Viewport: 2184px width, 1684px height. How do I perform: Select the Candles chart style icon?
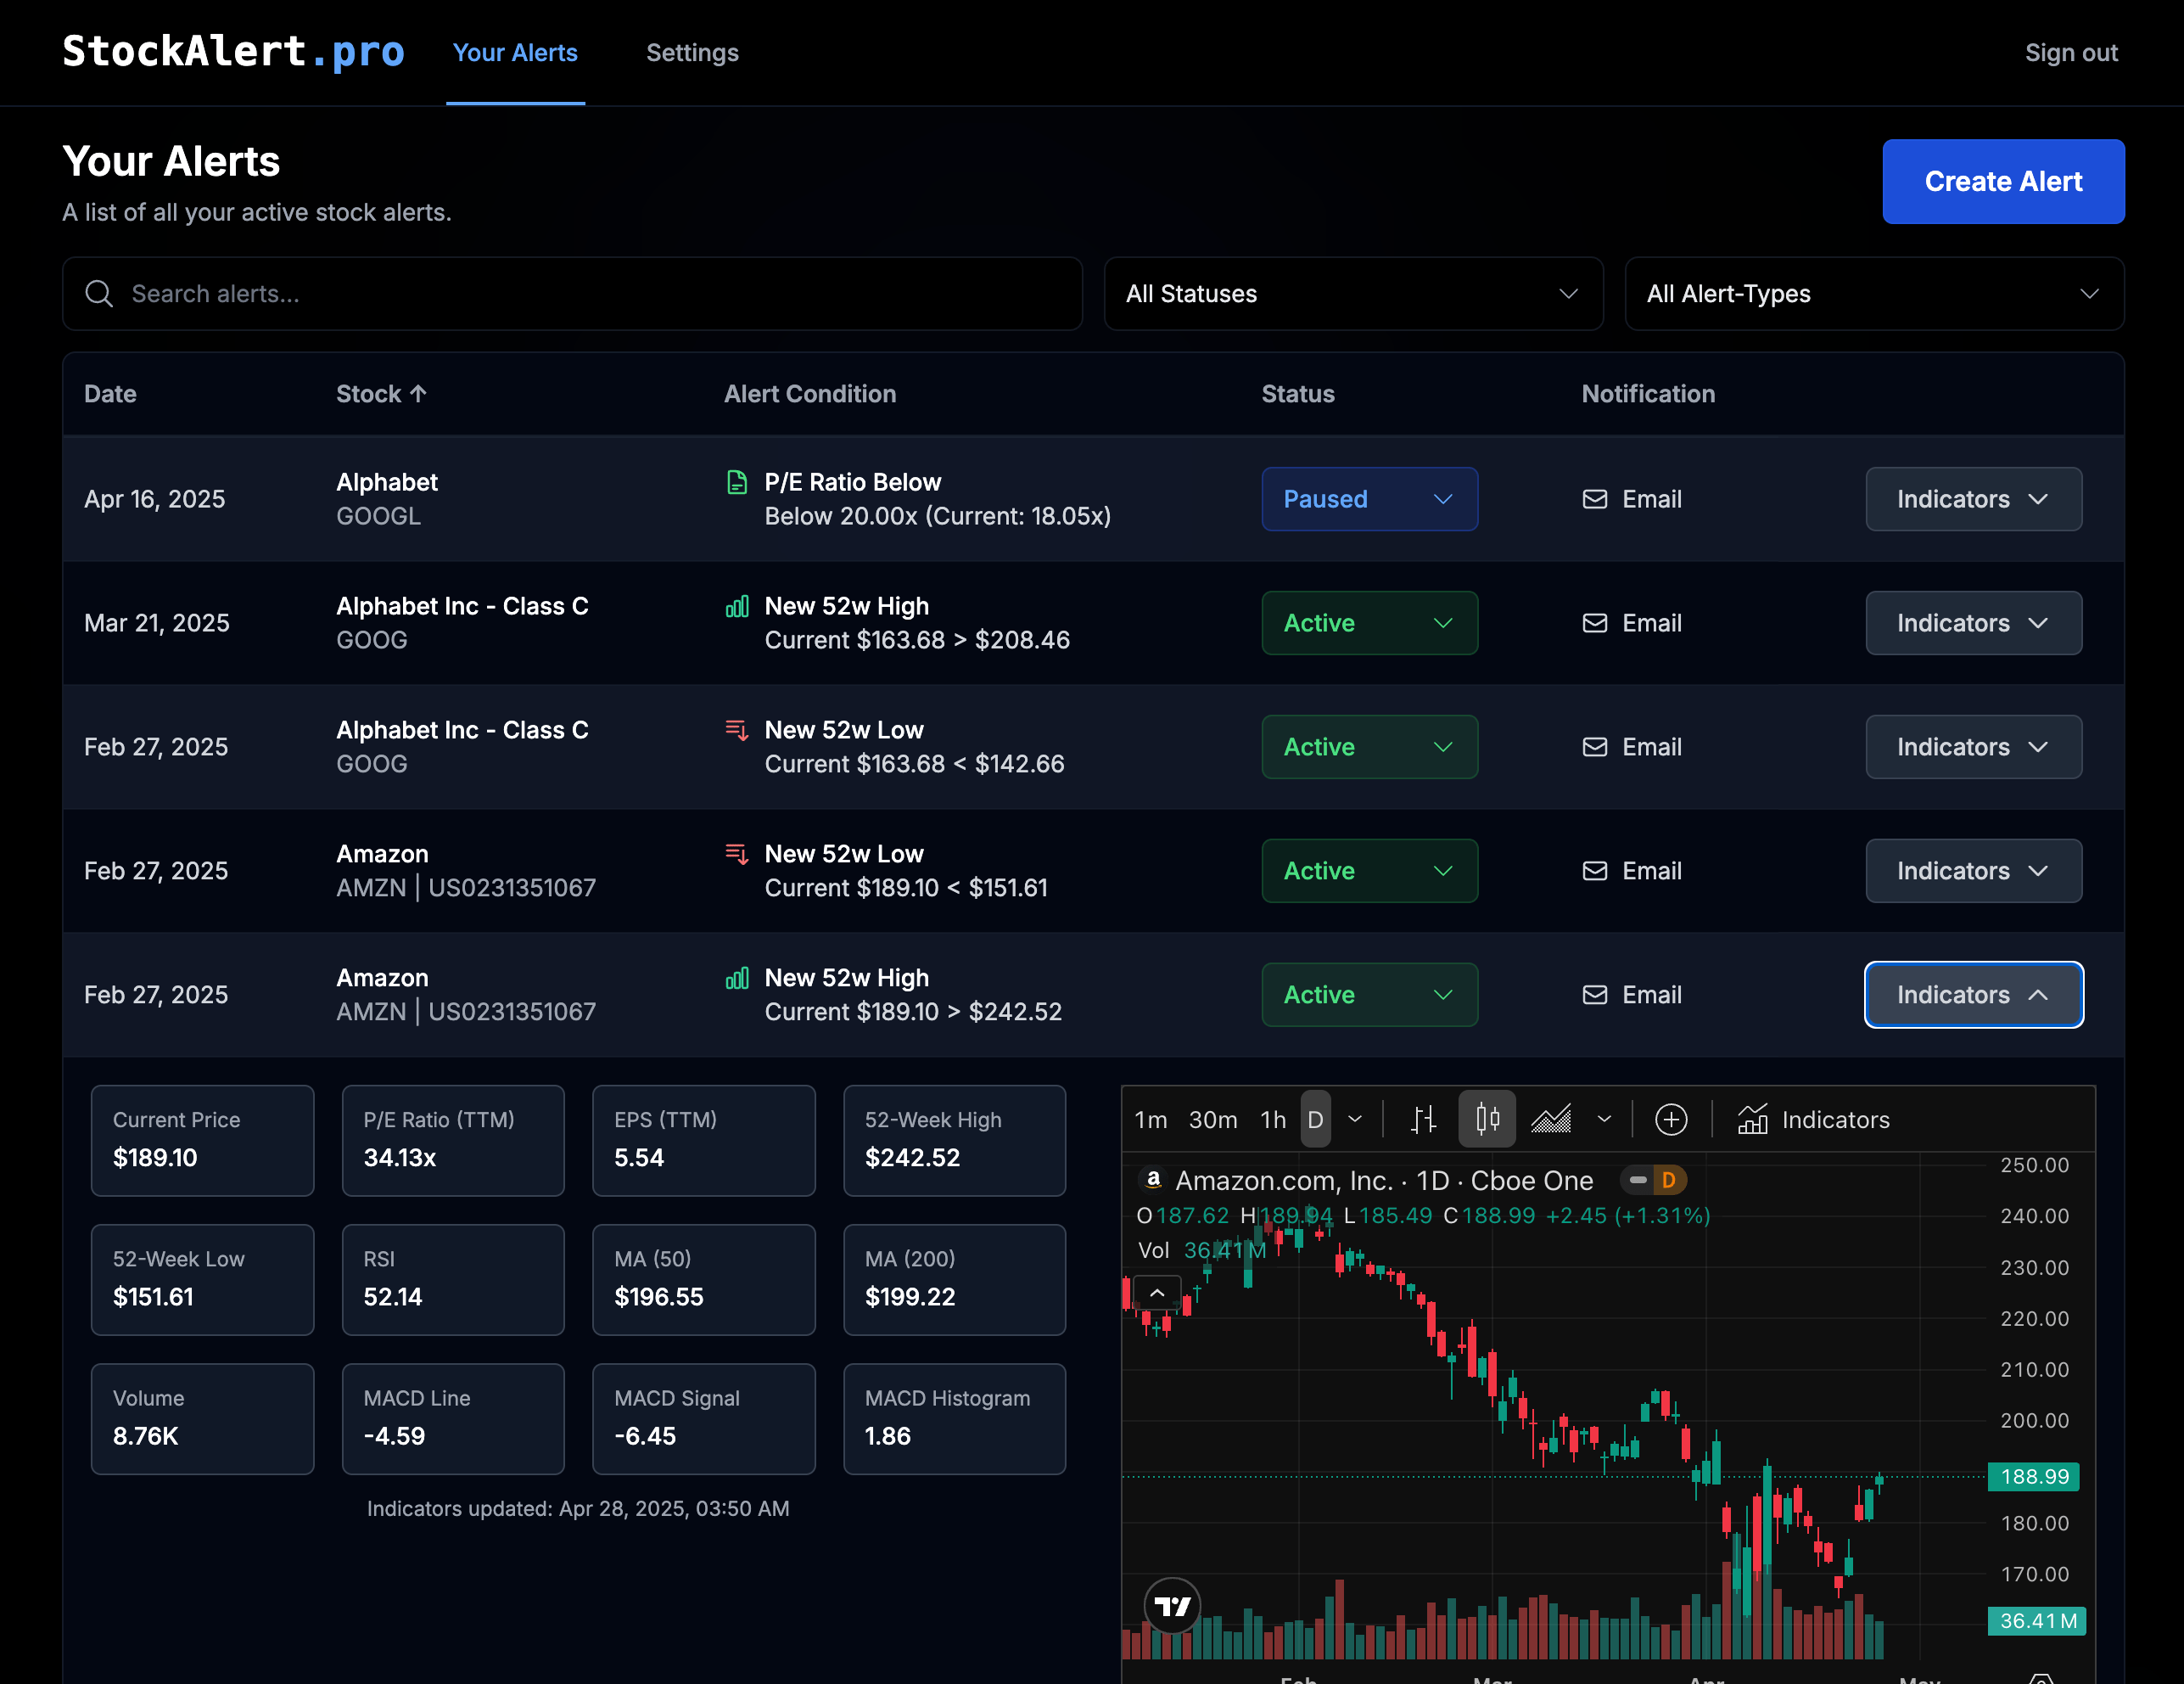[x=1487, y=1119]
